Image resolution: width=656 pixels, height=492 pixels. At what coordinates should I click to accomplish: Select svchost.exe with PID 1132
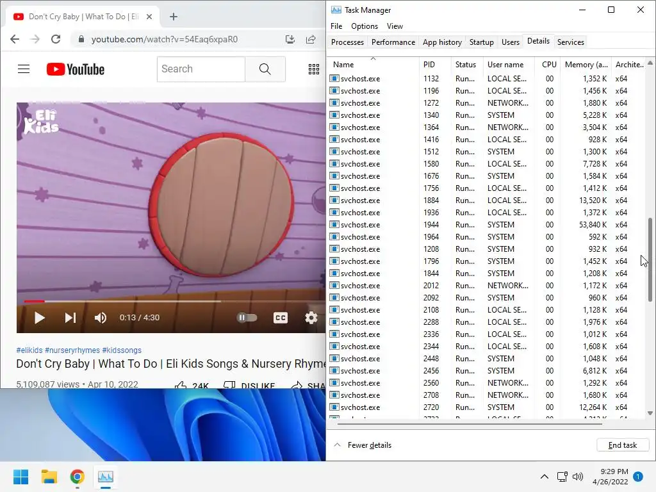pos(487,79)
